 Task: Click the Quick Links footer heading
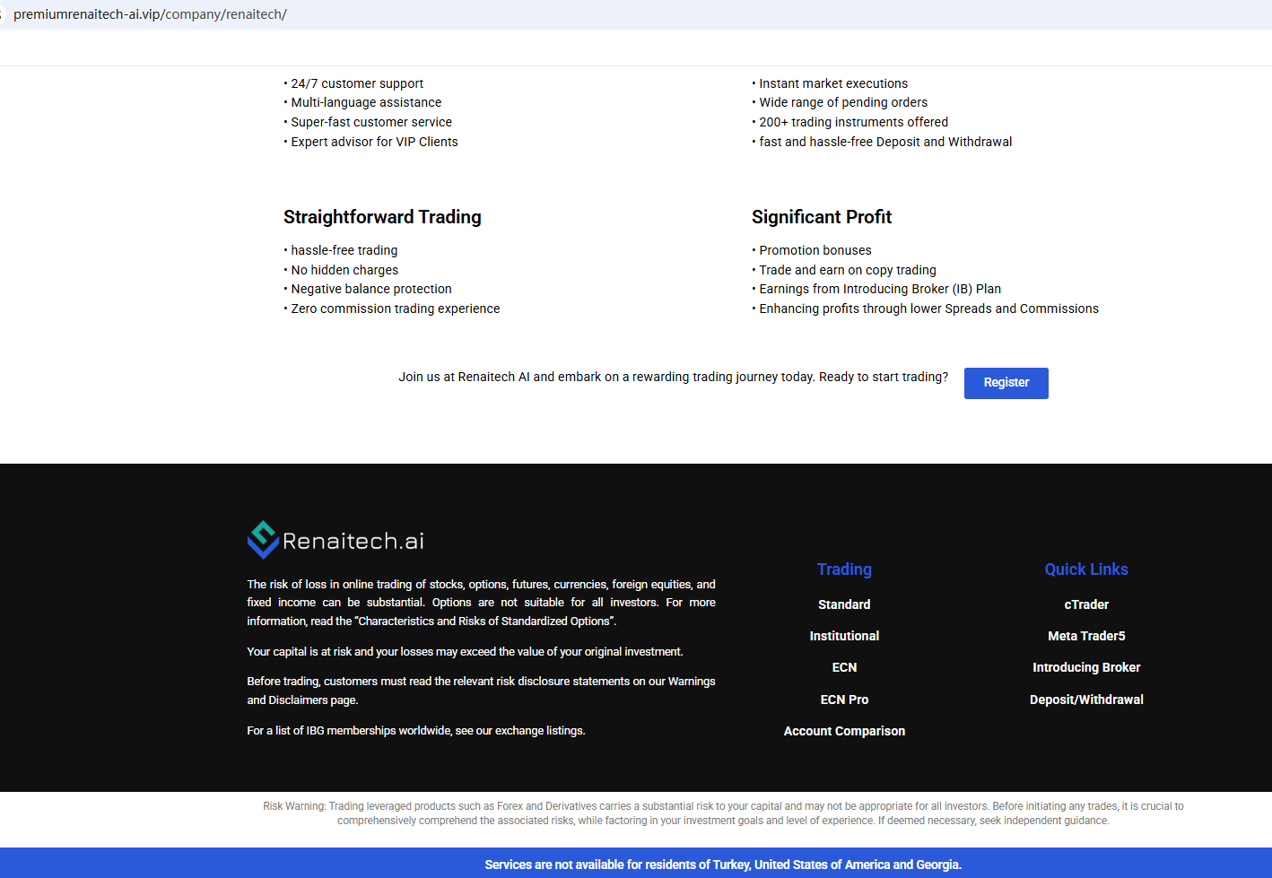(x=1086, y=569)
